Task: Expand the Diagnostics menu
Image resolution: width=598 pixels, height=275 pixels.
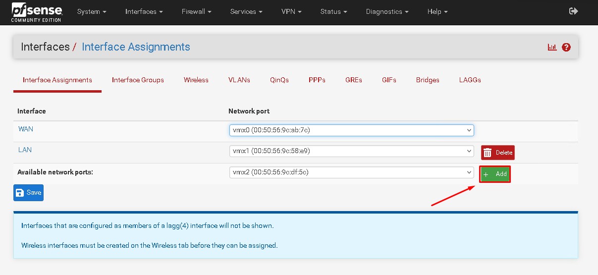Action: (387, 11)
